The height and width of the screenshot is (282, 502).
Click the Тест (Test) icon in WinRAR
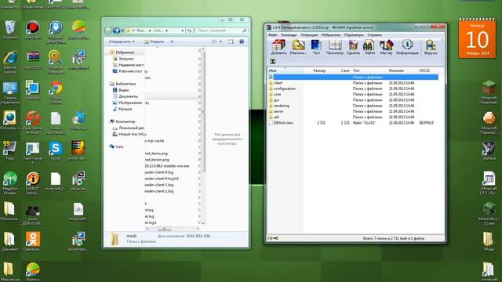316,47
